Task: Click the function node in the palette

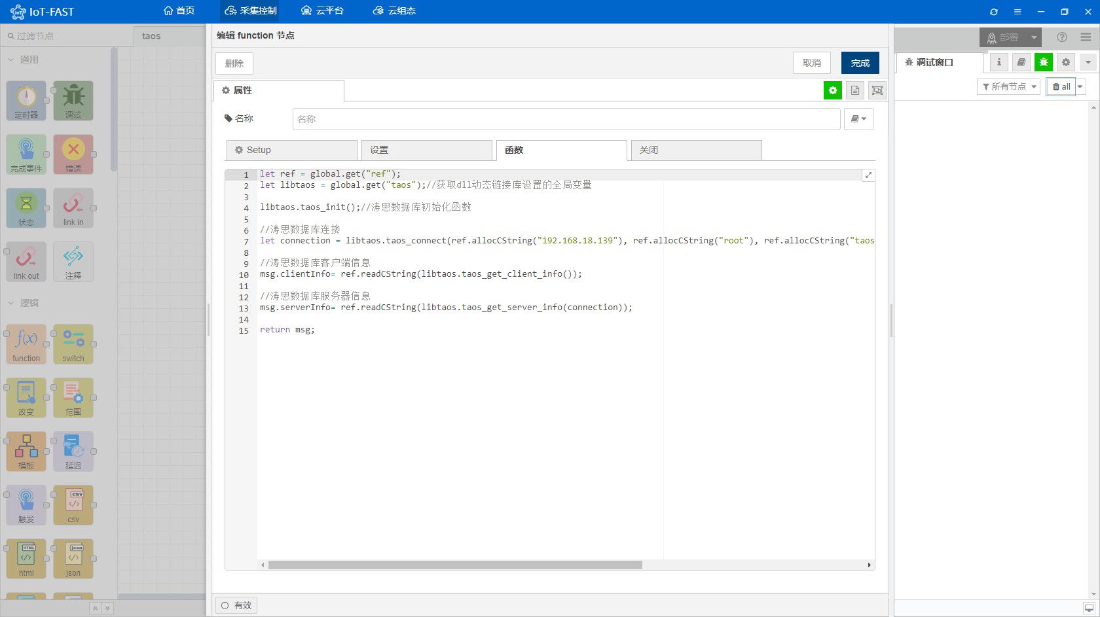Action: [26, 344]
